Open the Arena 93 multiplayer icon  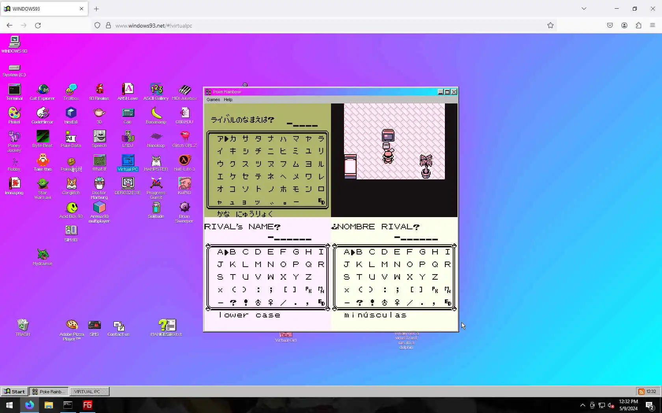point(99,212)
